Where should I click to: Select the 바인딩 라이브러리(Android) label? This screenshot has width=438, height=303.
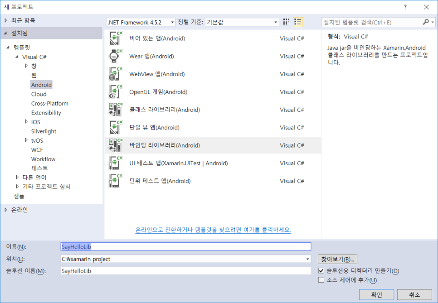click(165, 145)
